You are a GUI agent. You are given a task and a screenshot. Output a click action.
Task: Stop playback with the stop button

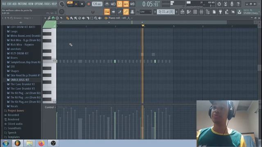coord(82,4)
